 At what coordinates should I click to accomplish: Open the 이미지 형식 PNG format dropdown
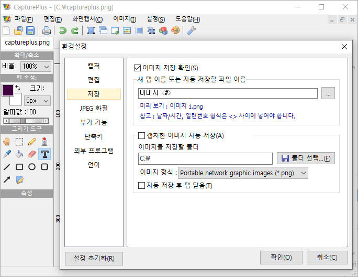click(x=243, y=173)
